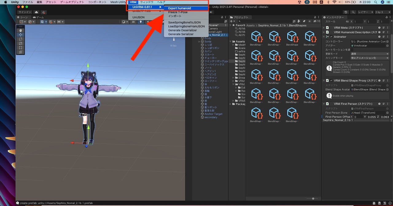Select the Rotate tool icon

click(21, 39)
